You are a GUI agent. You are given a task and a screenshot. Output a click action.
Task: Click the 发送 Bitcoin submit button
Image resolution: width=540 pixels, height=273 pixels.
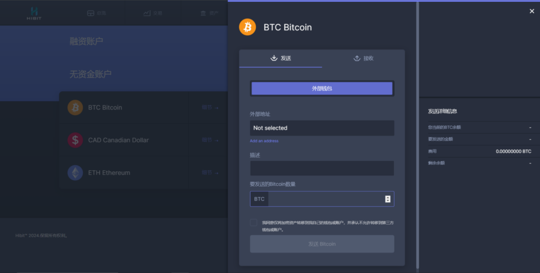[322, 244]
